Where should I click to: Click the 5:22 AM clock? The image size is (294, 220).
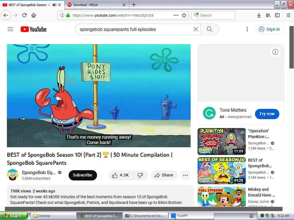click(x=283, y=216)
